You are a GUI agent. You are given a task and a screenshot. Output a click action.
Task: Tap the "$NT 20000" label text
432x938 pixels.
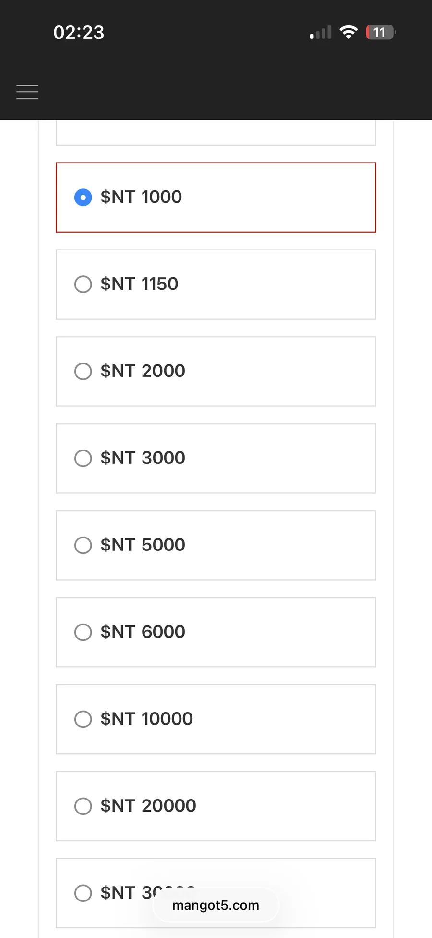point(148,806)
